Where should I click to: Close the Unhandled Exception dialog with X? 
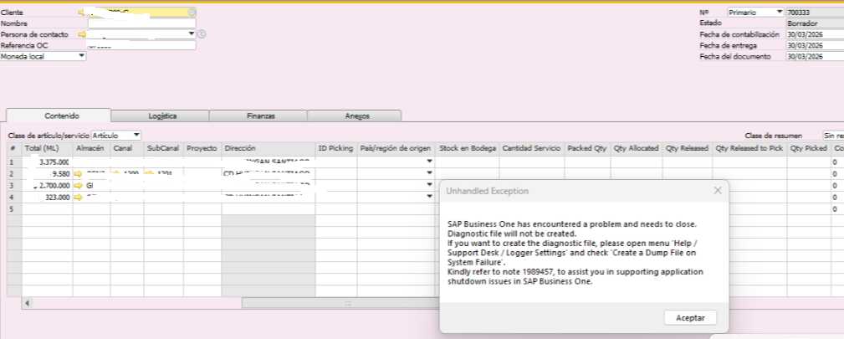717,191
